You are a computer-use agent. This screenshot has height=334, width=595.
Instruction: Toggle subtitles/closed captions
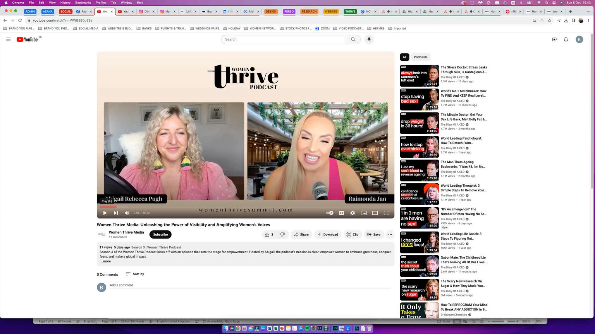341,213
